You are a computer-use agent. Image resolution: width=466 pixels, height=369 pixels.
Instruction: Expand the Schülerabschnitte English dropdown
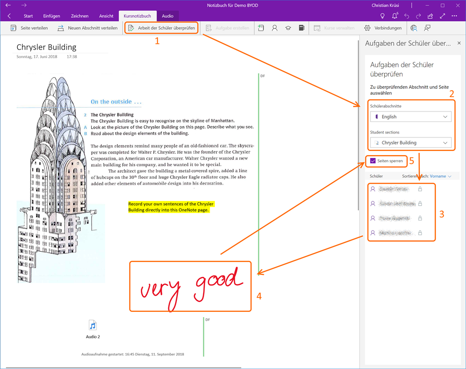pos(411,117)
